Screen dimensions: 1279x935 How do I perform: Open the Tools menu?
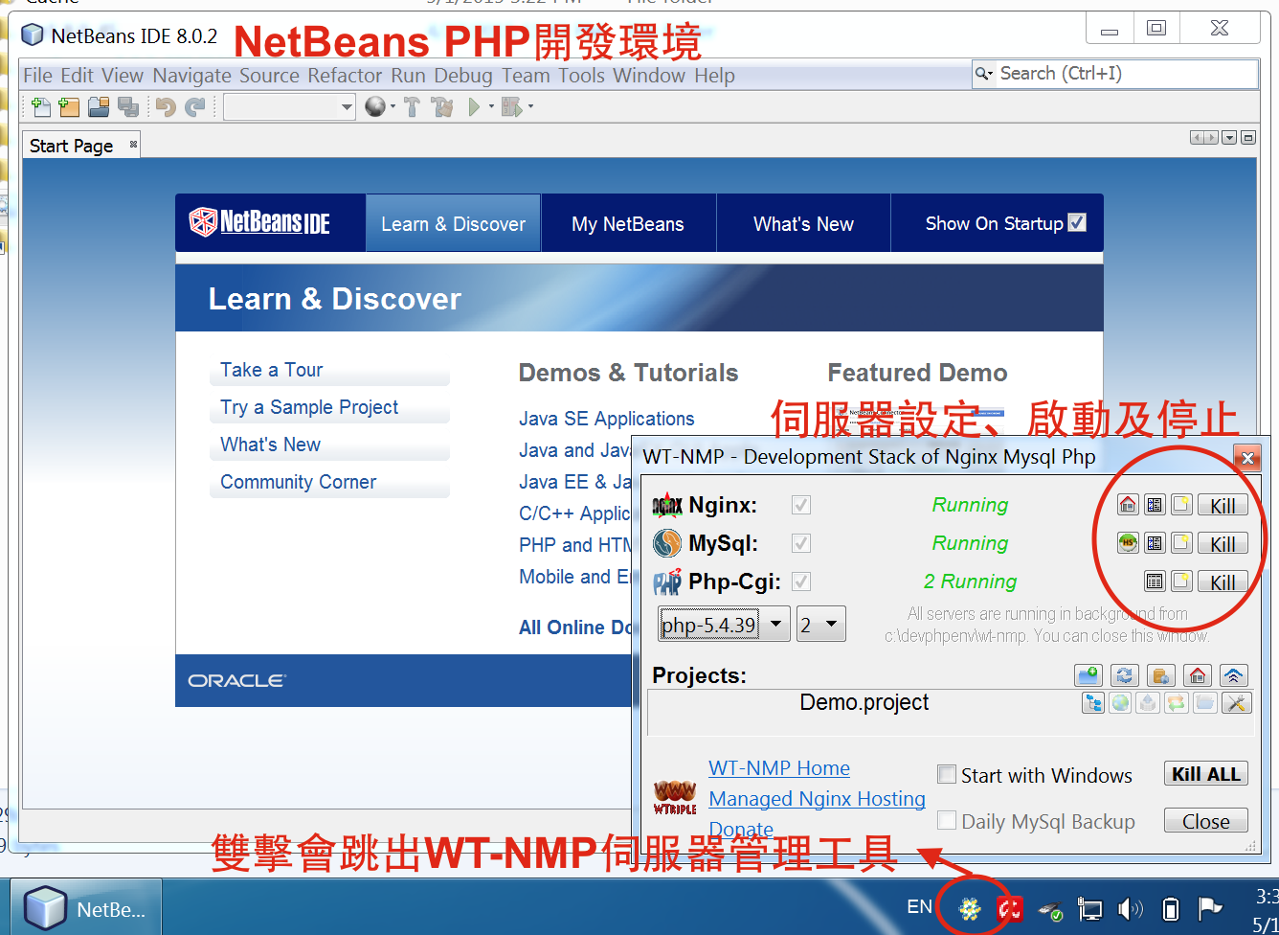[582, 75]
